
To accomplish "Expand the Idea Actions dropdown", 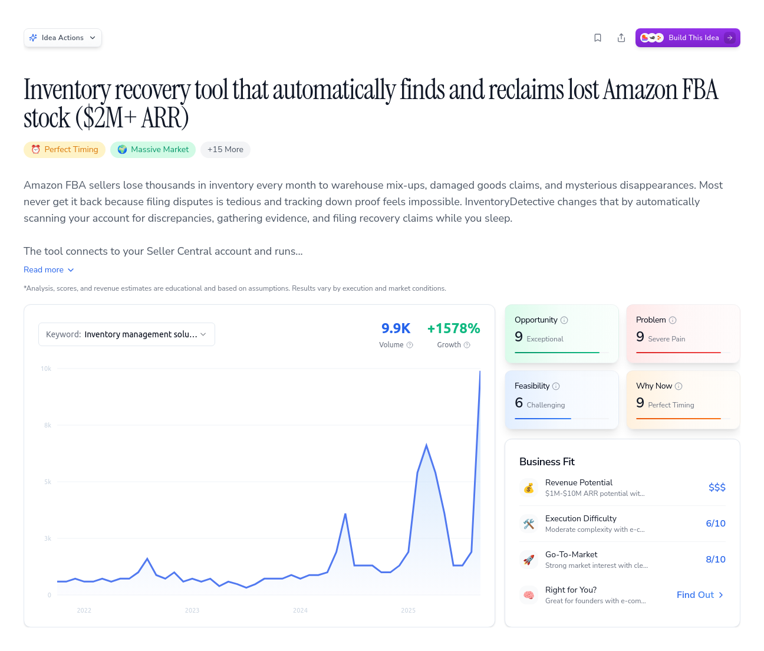I will point(62,37).
